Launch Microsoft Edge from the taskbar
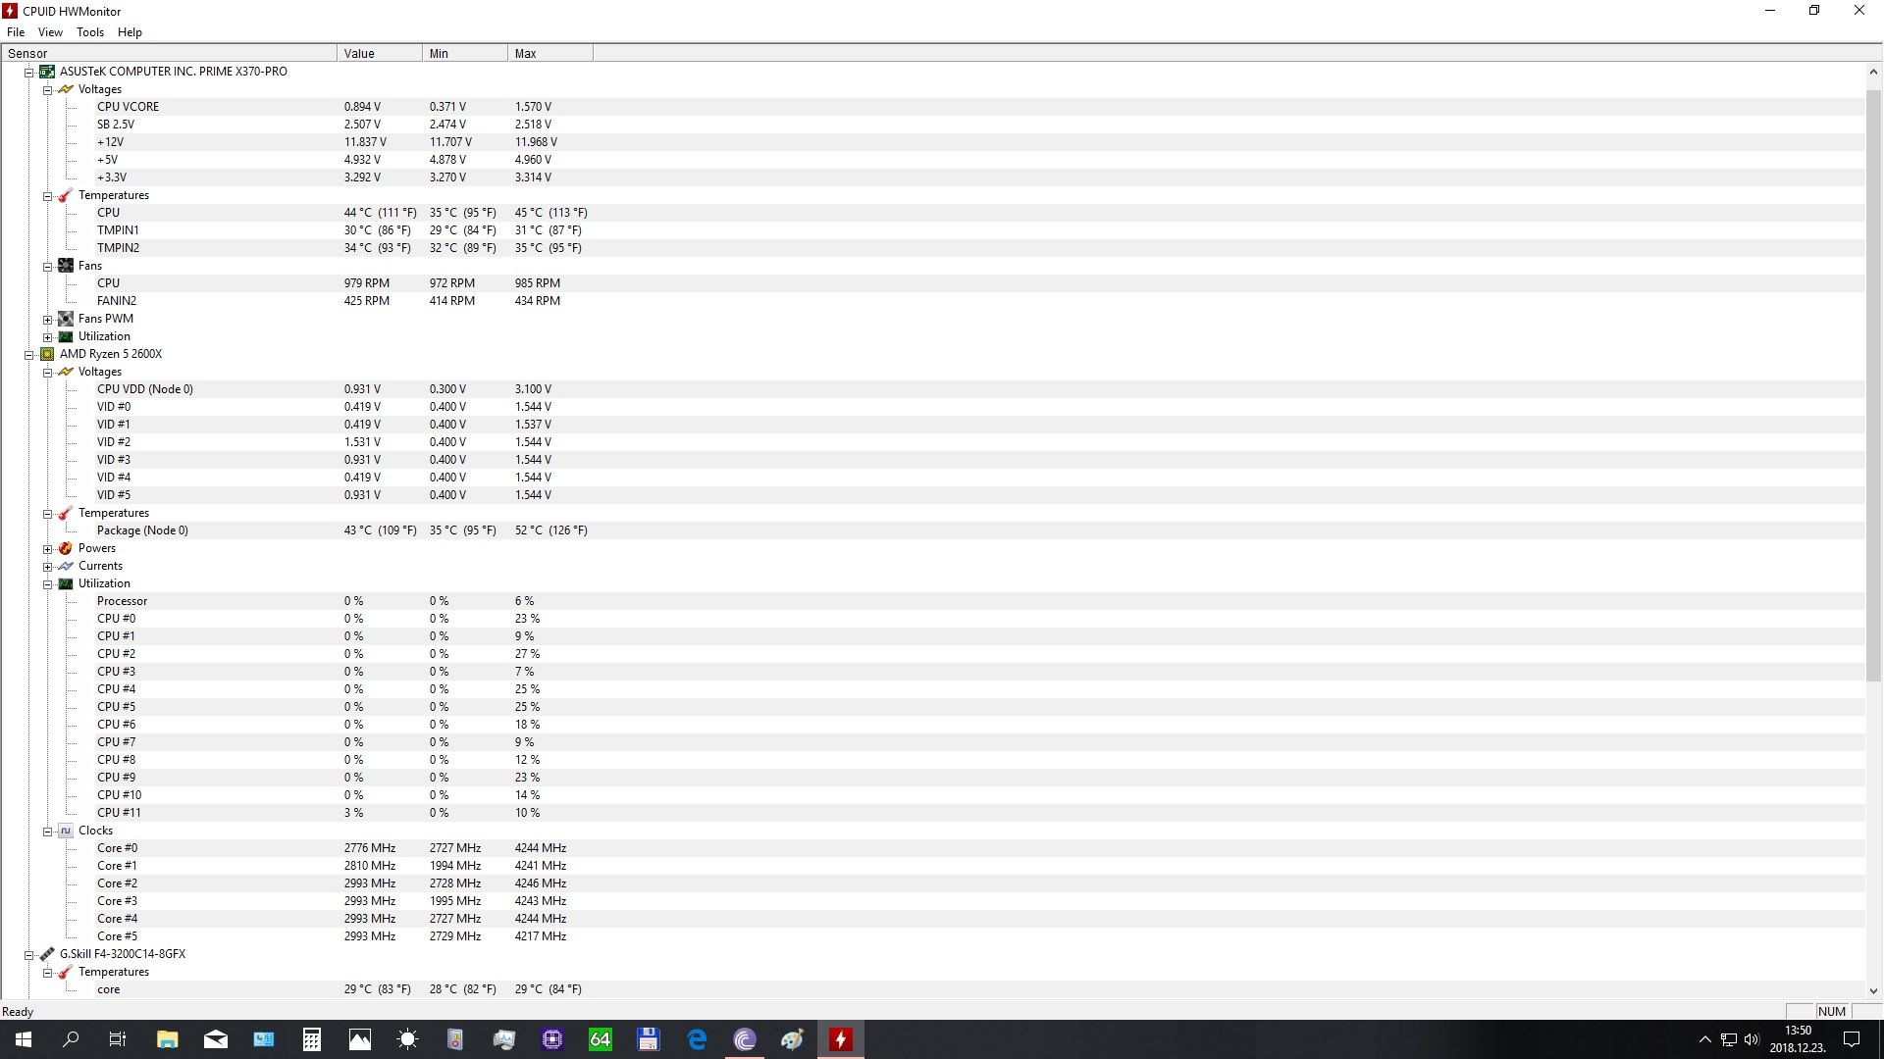Image resolution: width=1884 pixels, height=1059 pixels. [697, 1039]
